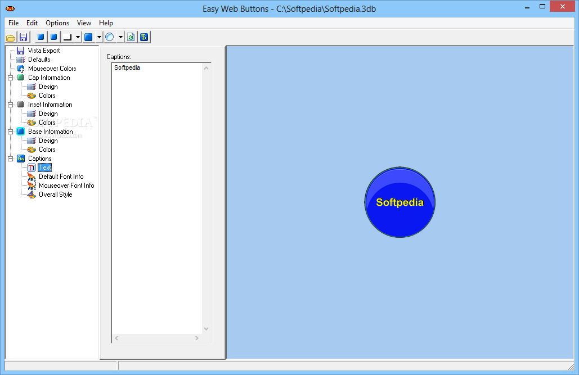The width and height of the screenshot is (579, 375).
Task: Click the Captions scrollbar up arrow
Action: point(207,68)
